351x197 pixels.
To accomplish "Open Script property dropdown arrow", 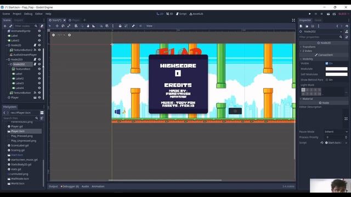I will coord(346,143).
